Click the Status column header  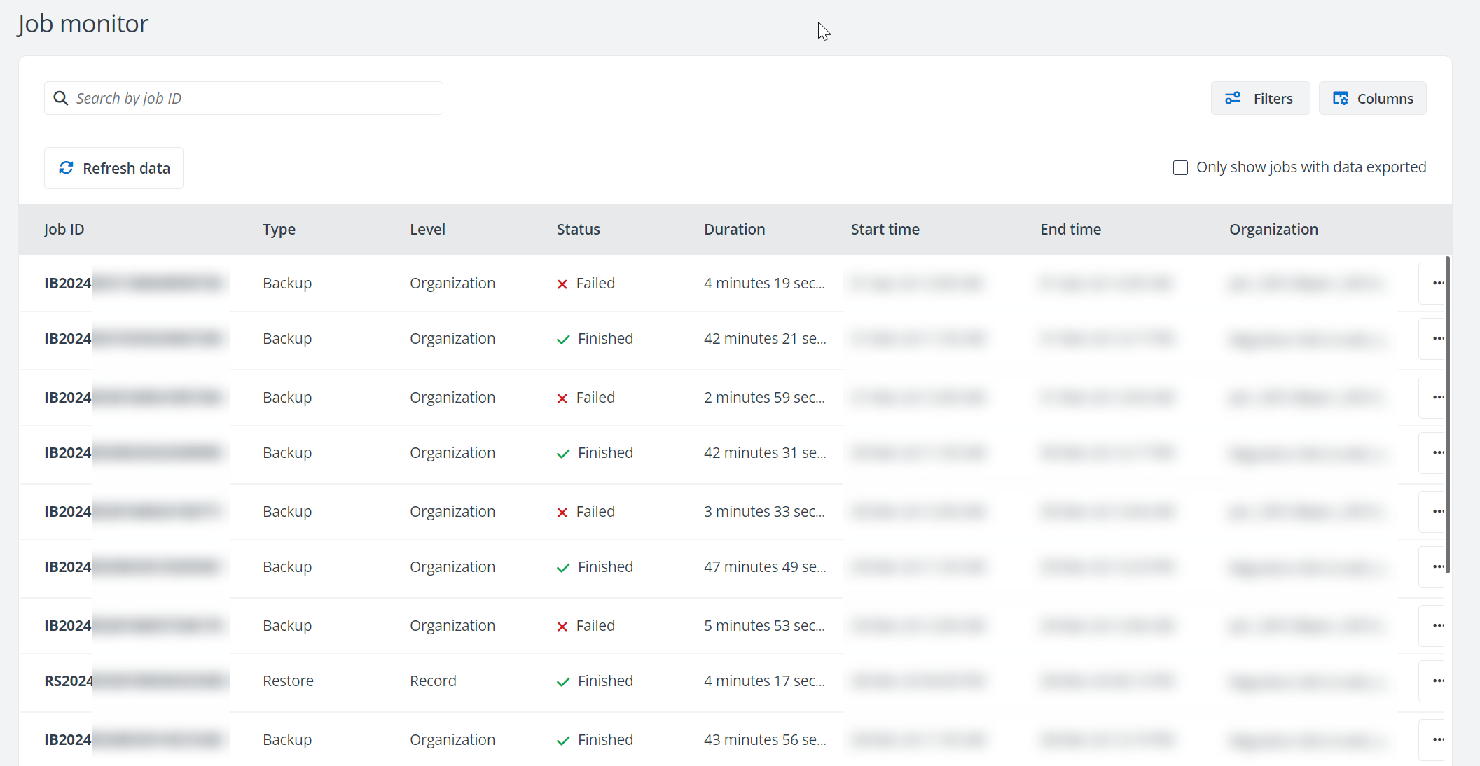(x=578, y=229)
